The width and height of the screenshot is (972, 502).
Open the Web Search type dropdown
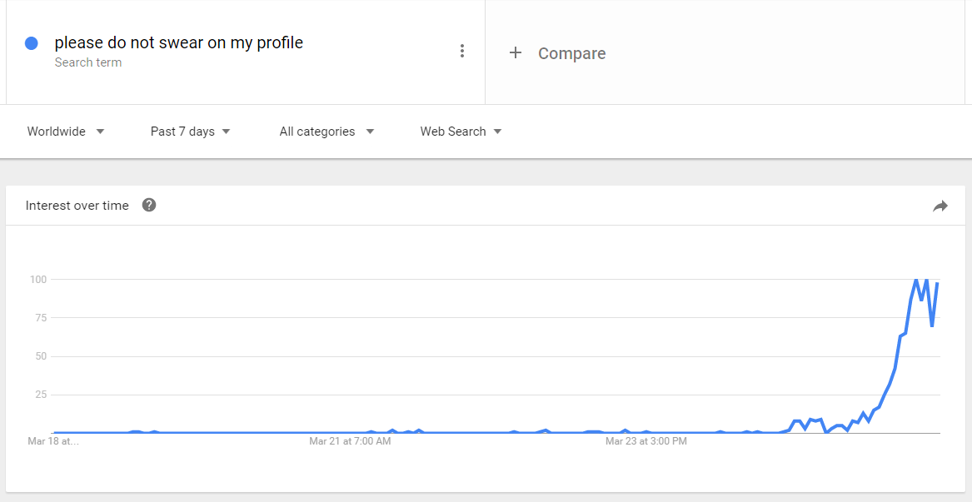pyautogui.click(x=461, y=132)
